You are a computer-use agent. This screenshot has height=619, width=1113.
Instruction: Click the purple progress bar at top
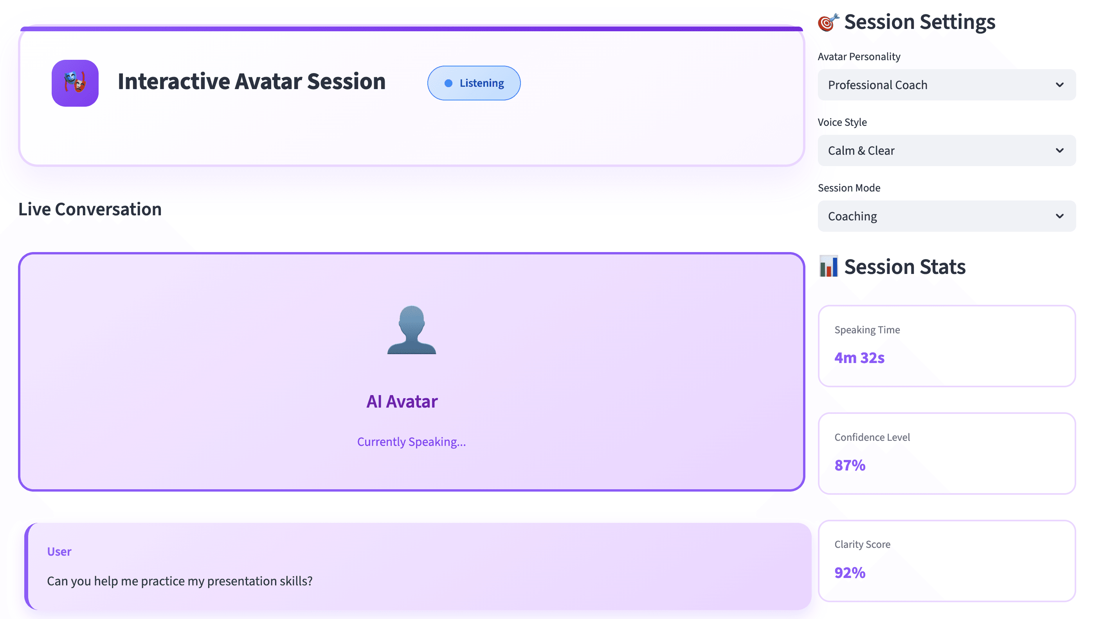[411, 29]
